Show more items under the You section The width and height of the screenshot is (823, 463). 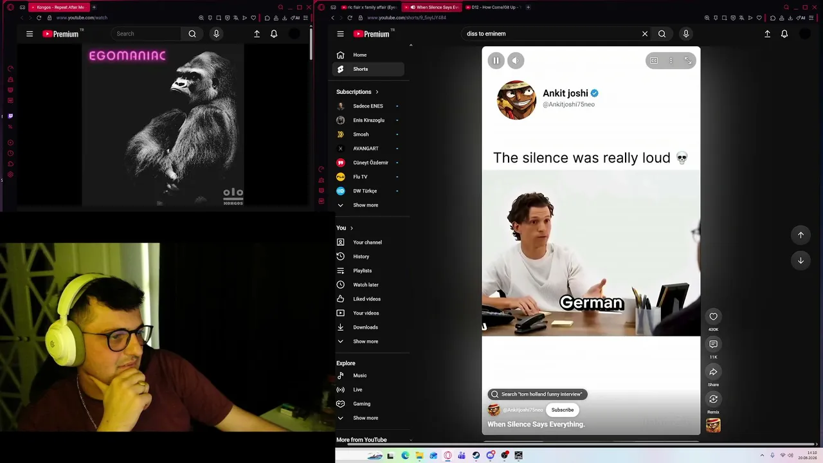click(x=369, y=341)
